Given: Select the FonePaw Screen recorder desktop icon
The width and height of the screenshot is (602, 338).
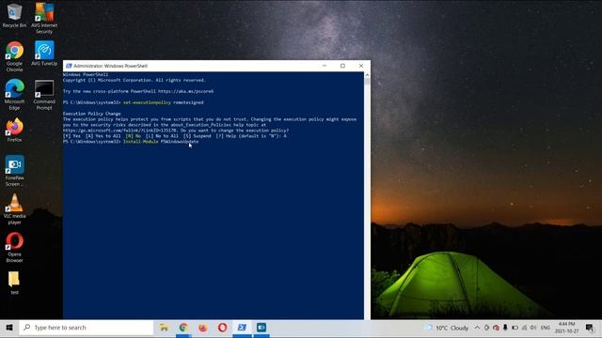Looking at the screenshot, I should pyautogui.click(x=14, y=171).
